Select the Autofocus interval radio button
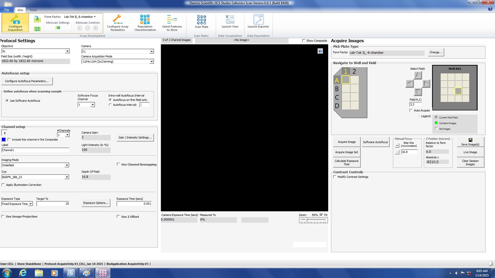 click(x=110, y=105)
